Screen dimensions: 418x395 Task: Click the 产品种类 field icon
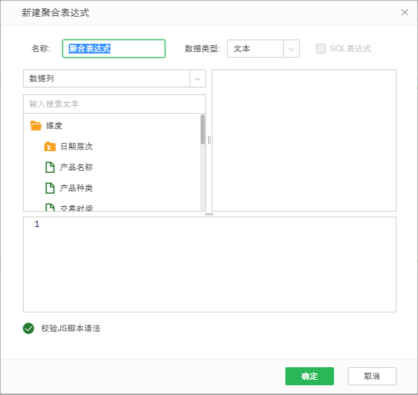point(50,188)
